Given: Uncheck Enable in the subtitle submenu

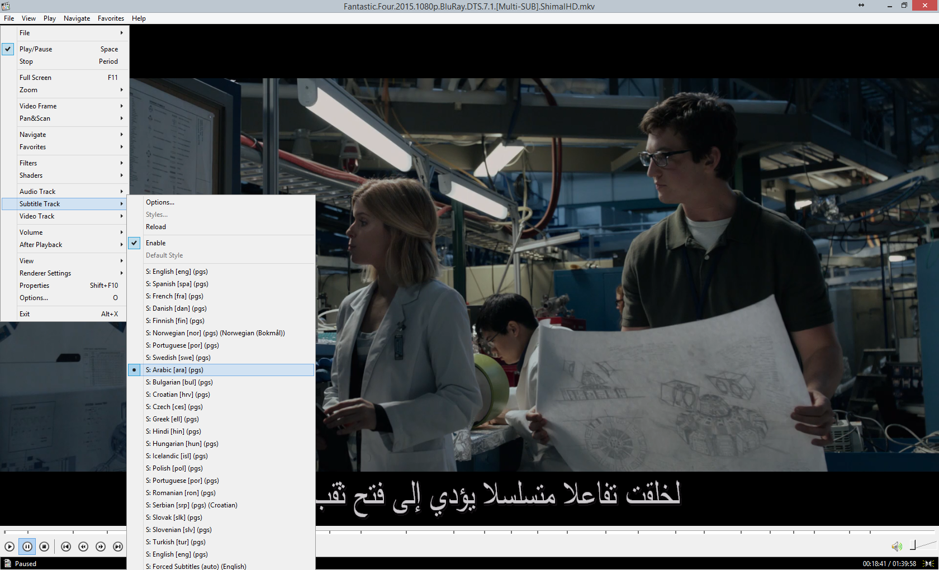Looking at the screenshot, I should (x=221, y=243).
